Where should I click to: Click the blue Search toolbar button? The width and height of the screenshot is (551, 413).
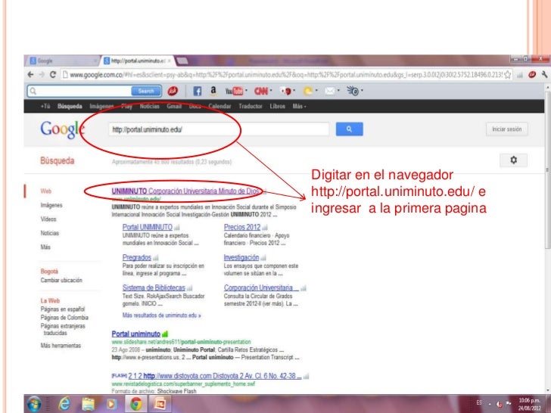tap(146, 91)
